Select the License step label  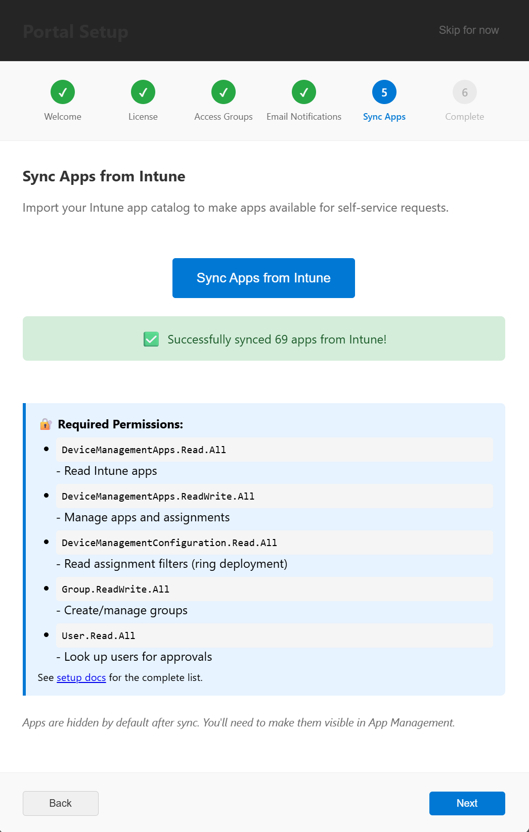coord(143,117)
